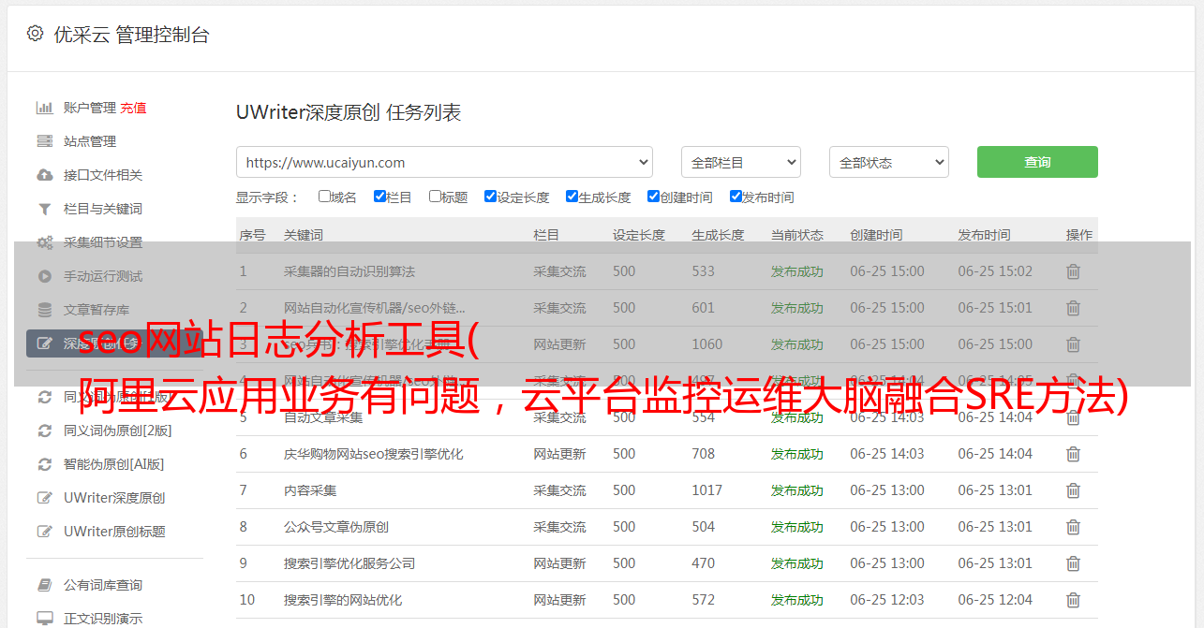Image resolution: width=1204 pixels, height=628 pixels.
Task: Click the cloud upload icon for 接口文件相关
Action: coord(44,175)
